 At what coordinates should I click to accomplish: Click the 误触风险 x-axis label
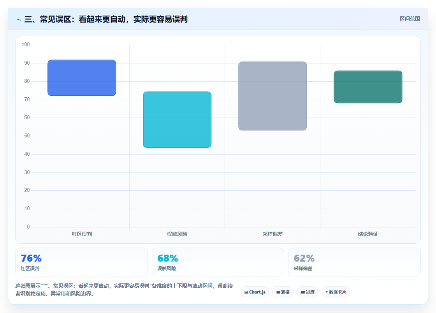click(x=177, y=234)
